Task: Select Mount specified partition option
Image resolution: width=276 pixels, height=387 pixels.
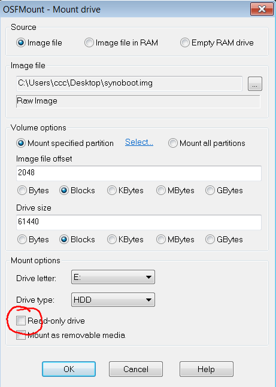Action: point(65,143)
